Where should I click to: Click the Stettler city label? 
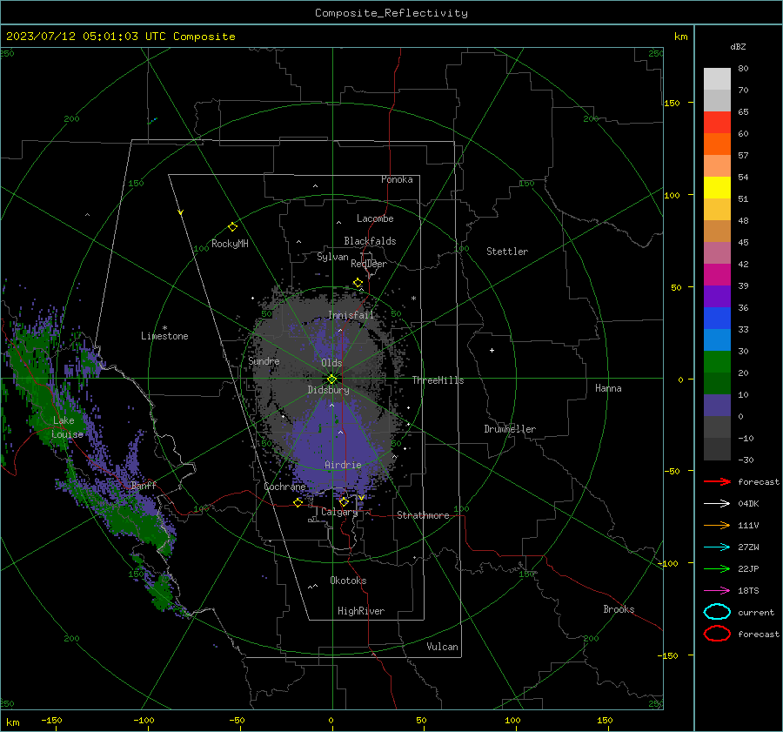507,252
